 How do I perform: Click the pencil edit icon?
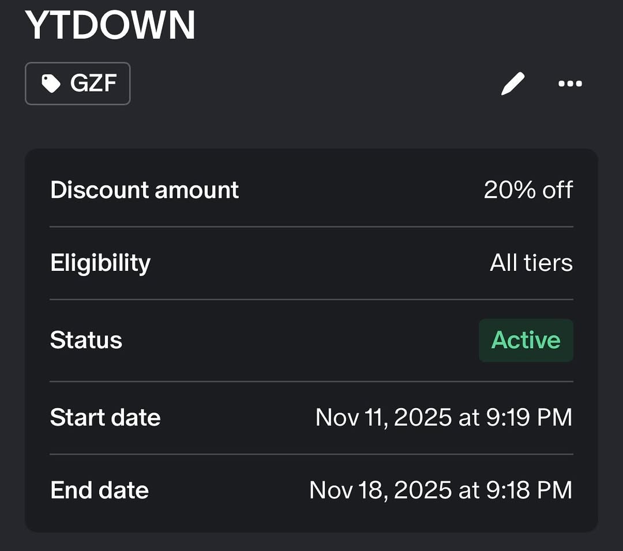pyautogui.click(x=512, y=84)
